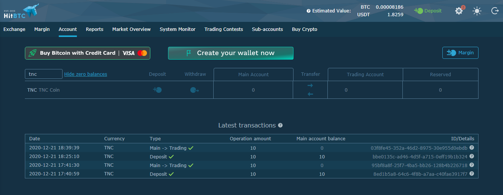Click transaction ID 95bf8a8f-25f7-4ba5-bb26-128b4b226718
Viewport: 503px width, 195px height.
pos(419,165)
